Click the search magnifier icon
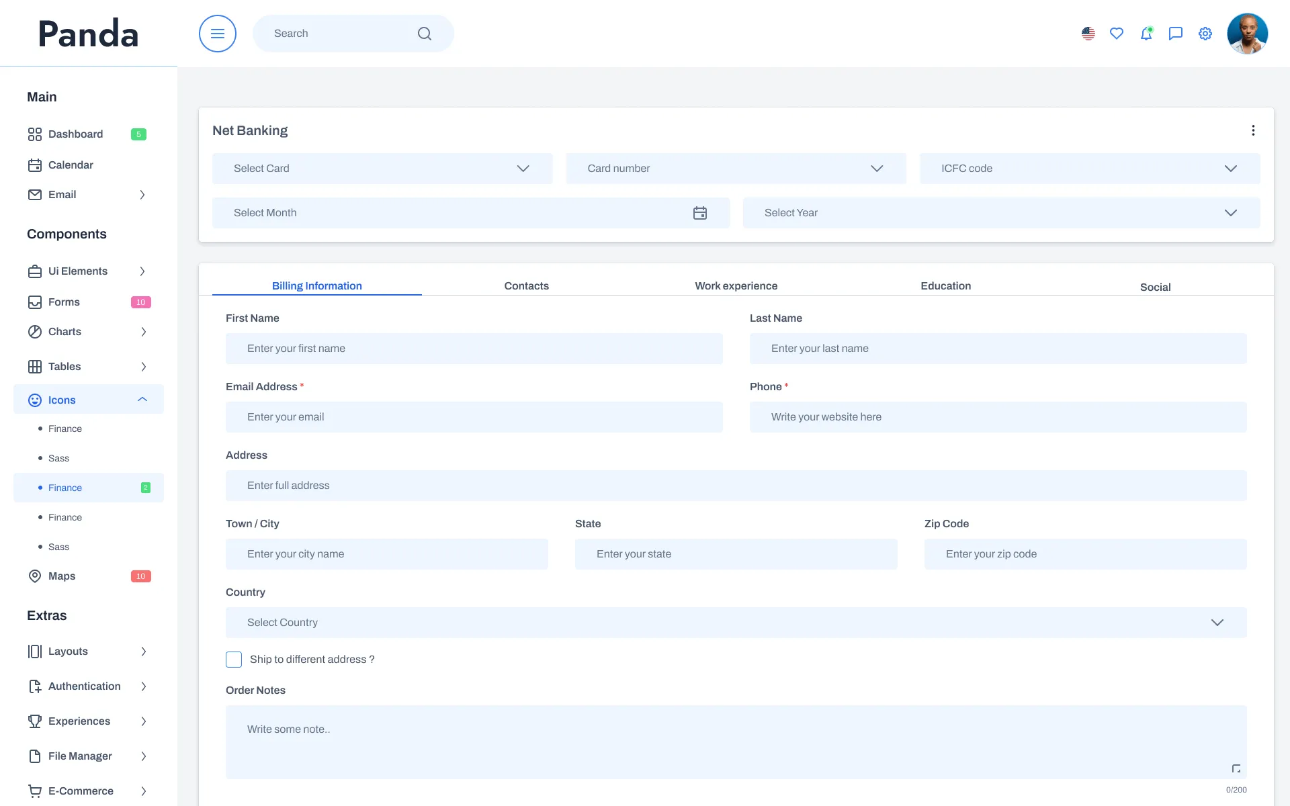The width and height of the screenshot is (1290, 806). [x=424, y=34]
